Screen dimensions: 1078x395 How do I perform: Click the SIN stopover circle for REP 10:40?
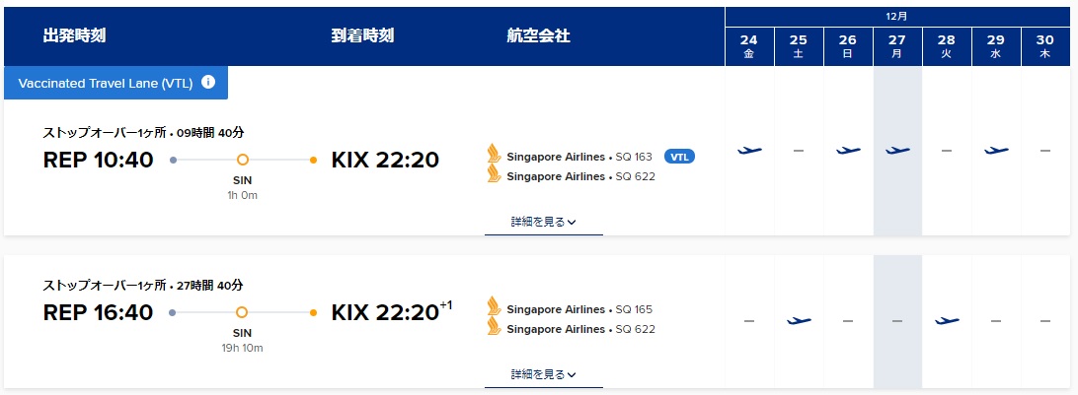coord(243,160)
